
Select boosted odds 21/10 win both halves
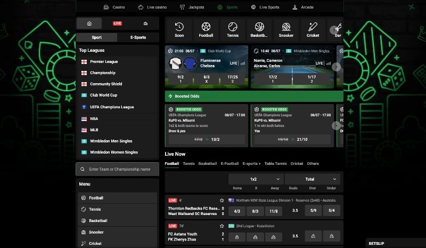[292, 139]
